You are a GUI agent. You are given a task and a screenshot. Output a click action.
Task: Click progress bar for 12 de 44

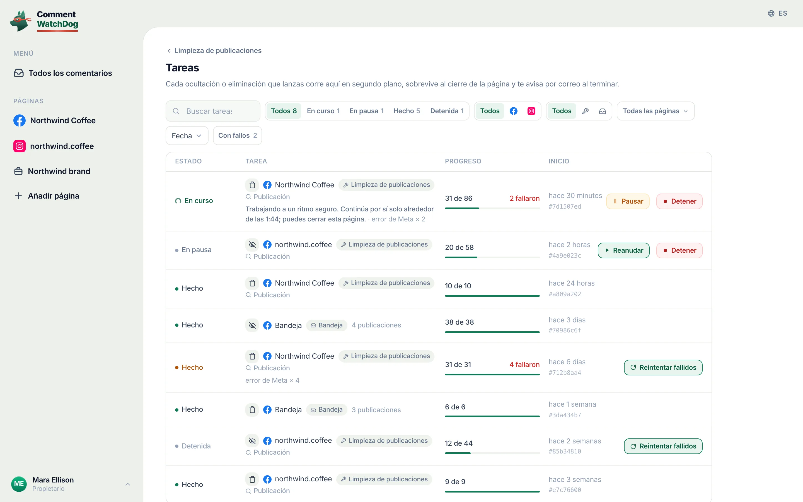(492, 453)
